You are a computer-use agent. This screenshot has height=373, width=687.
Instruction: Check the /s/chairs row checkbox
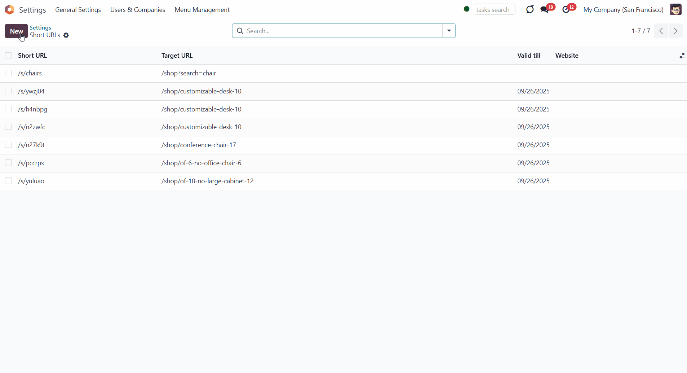pyautogui.click(x=8, y=73)
